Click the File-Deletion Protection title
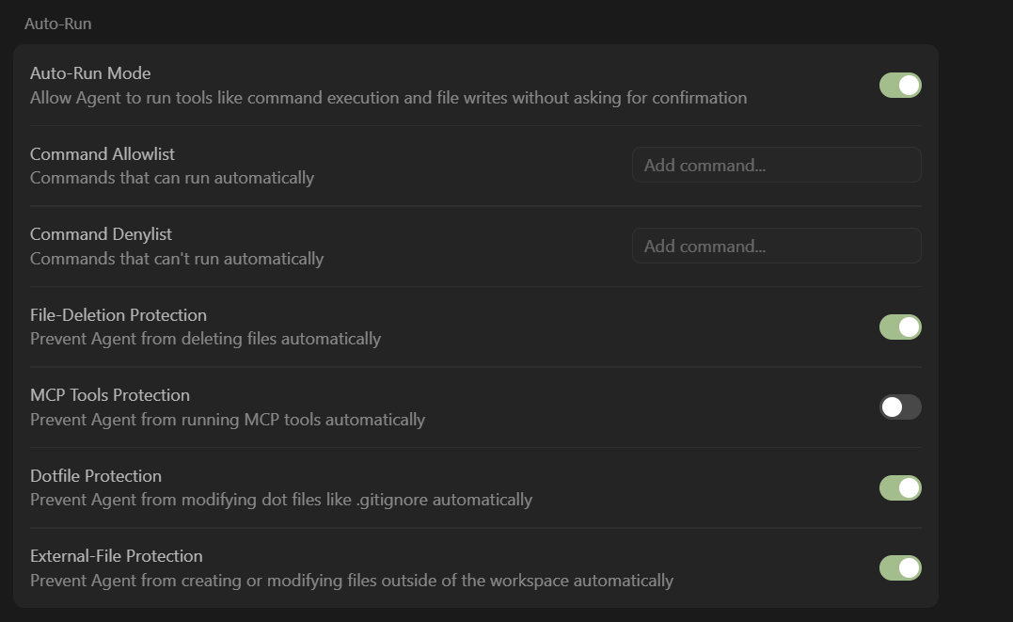Screen dimensions: 1013x622 119,315
